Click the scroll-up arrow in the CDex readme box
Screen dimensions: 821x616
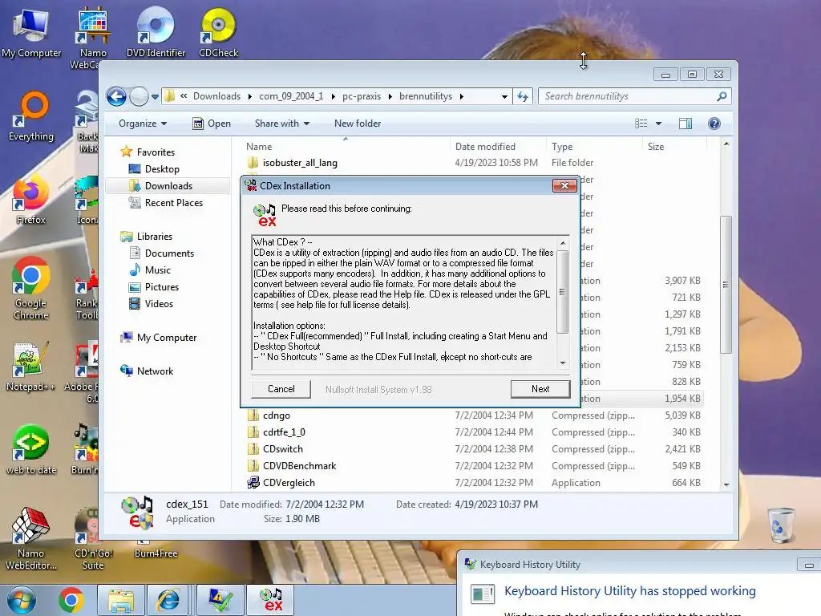(x=563, y=242)
